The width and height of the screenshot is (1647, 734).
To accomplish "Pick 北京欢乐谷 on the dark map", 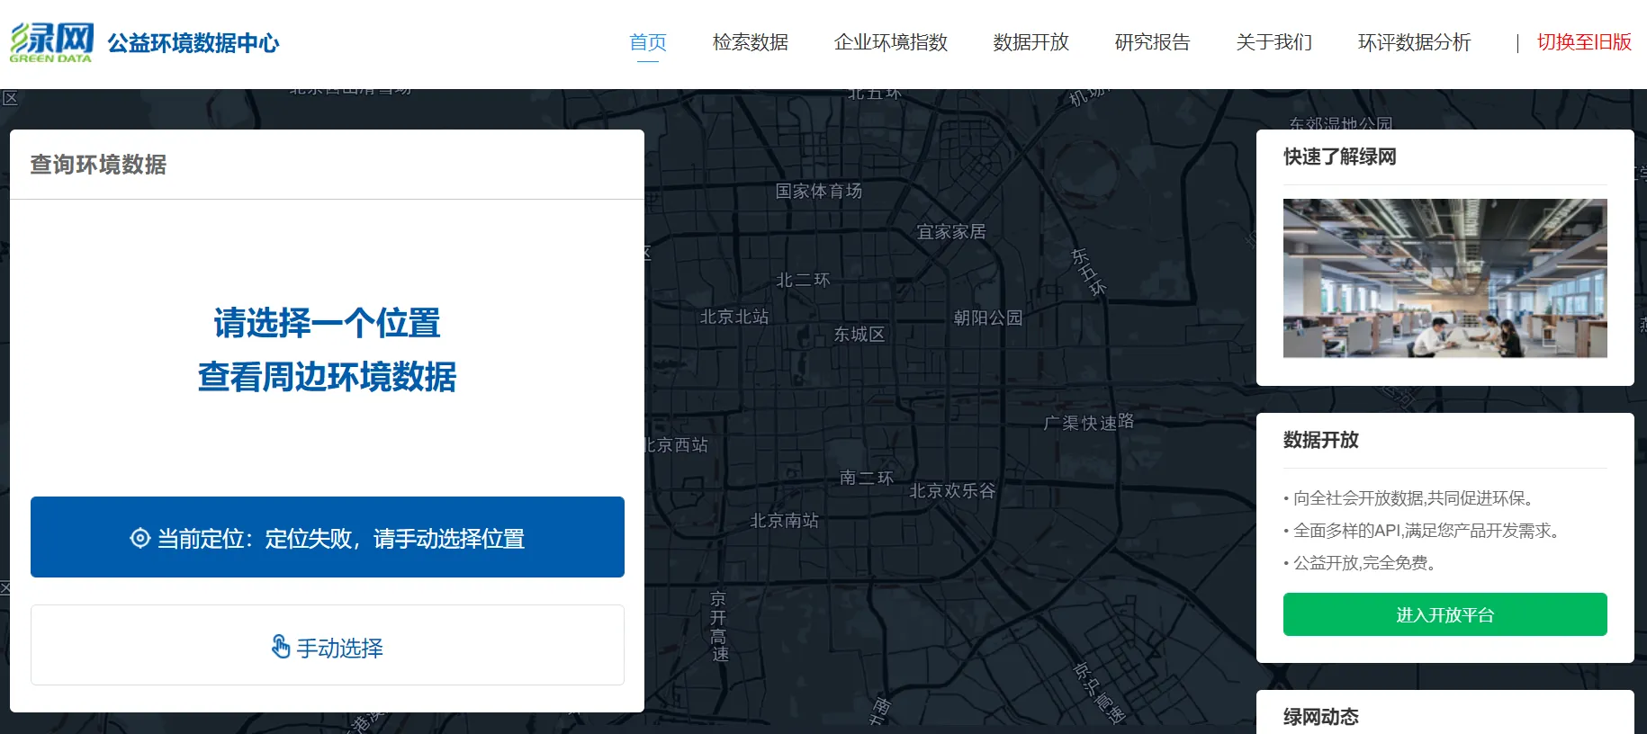I will click(952, 491).
